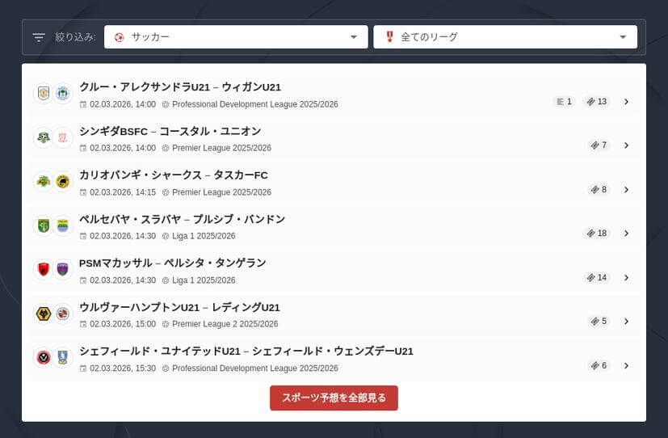Open the サッカー sport dropdown
Screen dimensions: 668x438
pyautogui.click(x=236, y=37)
